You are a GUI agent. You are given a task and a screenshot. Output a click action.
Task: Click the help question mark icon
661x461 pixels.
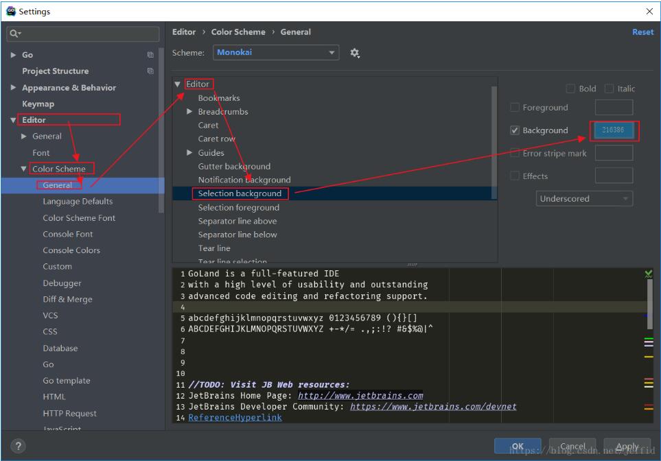[18, 446]
